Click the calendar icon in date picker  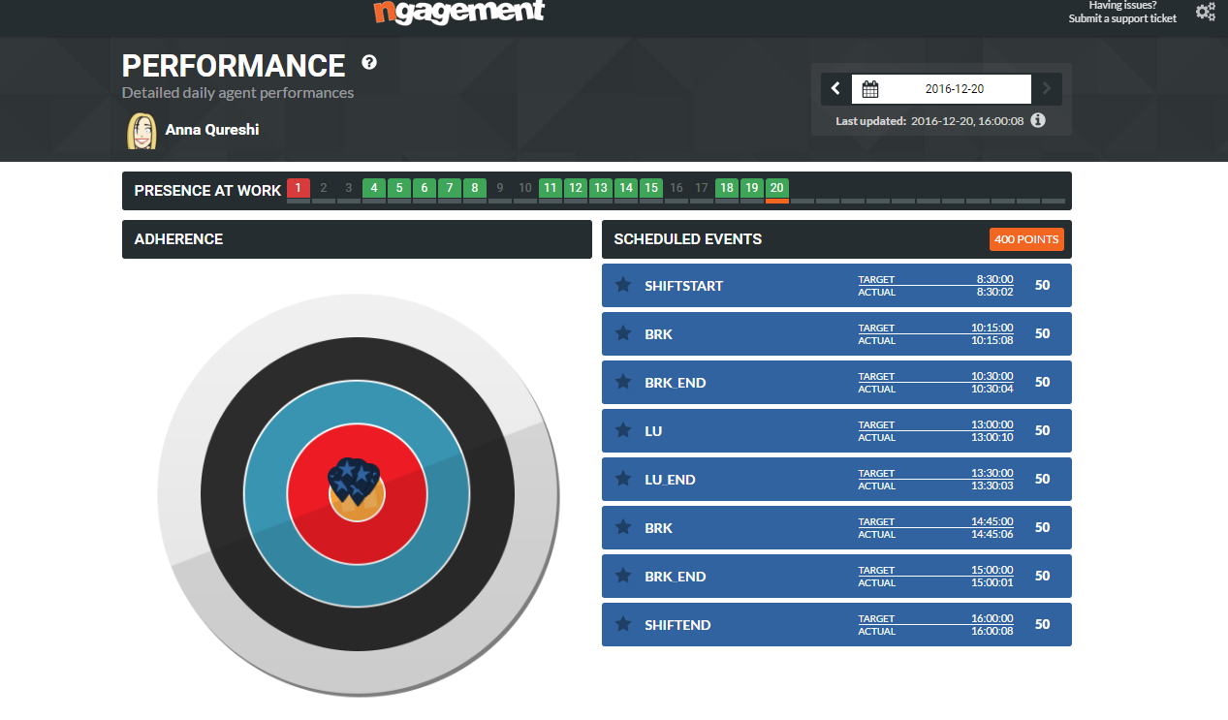870,89
